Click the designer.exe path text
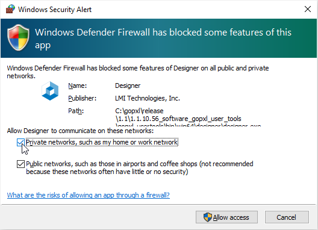The width and height of the screenshot is (318, 230). click(188, 119)
